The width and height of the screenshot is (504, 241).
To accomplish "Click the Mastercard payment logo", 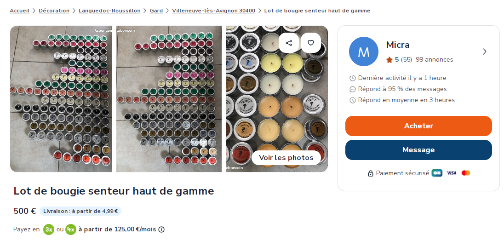I will click(465, 173).
